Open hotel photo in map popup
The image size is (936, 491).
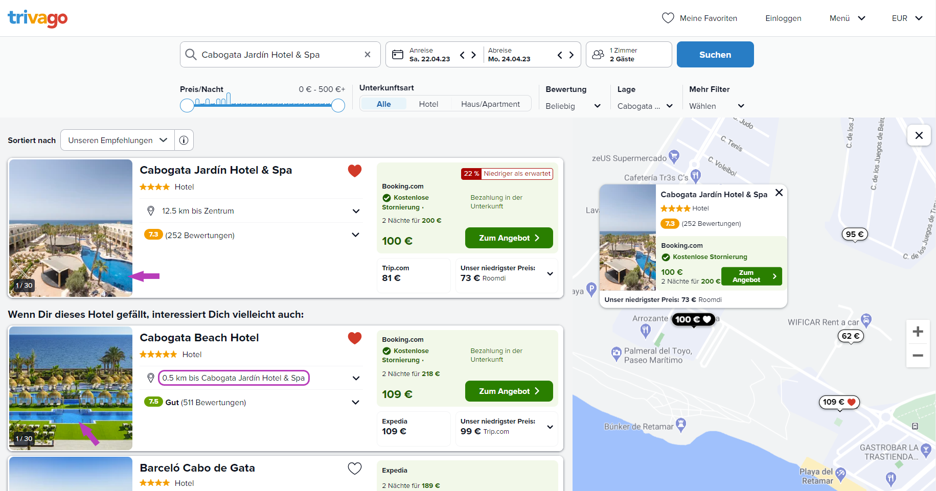click(x=627, y=238)
